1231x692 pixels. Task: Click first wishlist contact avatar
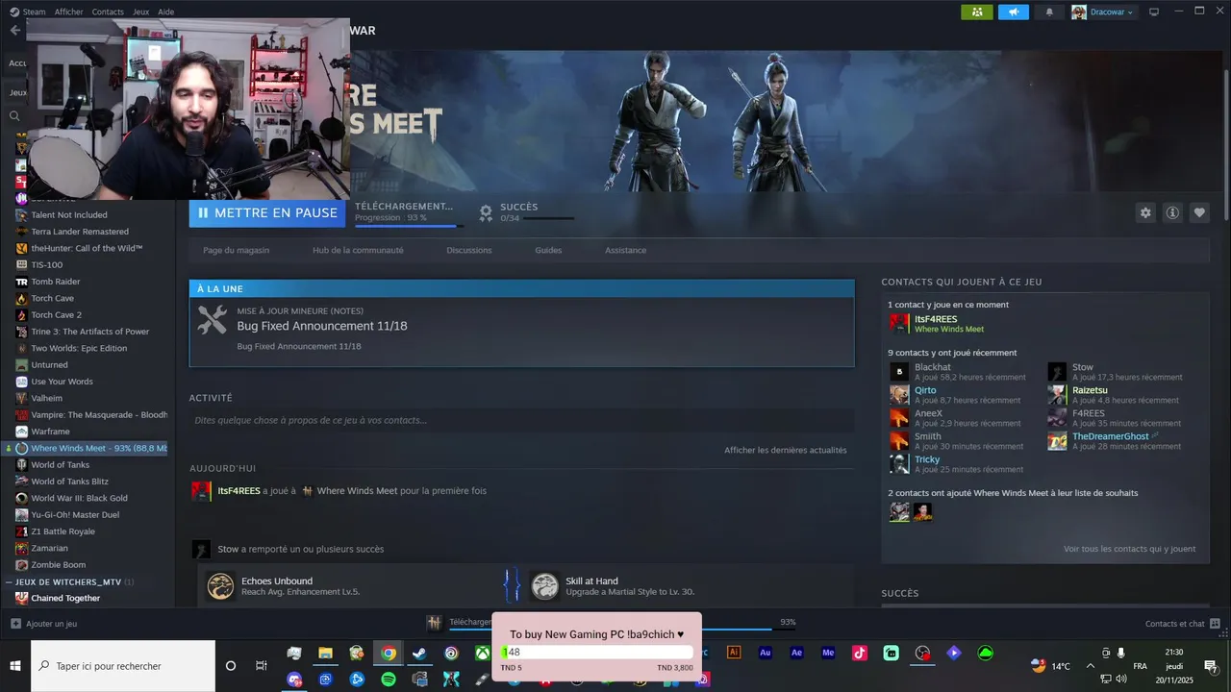click(x=899, y=512)
